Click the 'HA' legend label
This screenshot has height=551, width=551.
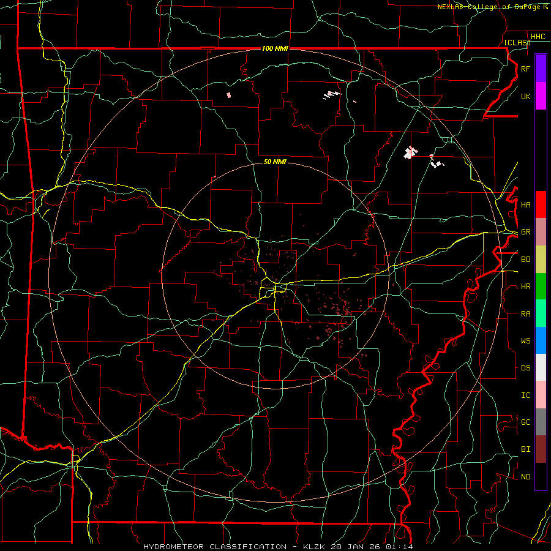pos(525,205)
